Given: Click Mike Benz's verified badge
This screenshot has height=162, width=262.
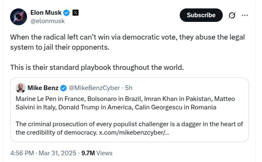Looking at the screenshot, I should point(63,88).
